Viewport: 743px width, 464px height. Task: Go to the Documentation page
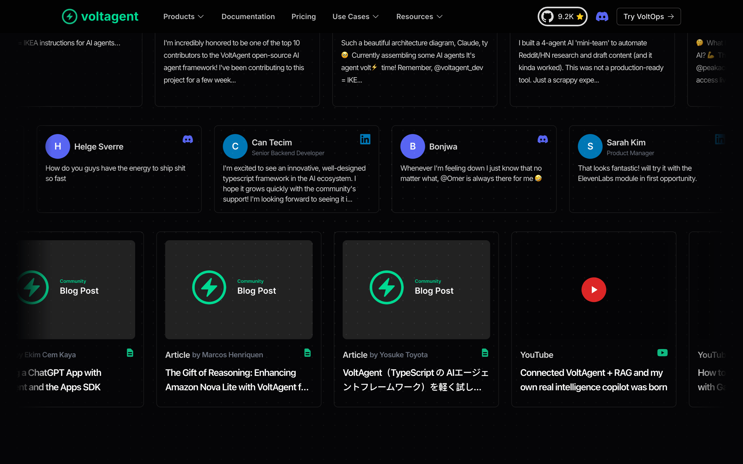tap(248, 16)
